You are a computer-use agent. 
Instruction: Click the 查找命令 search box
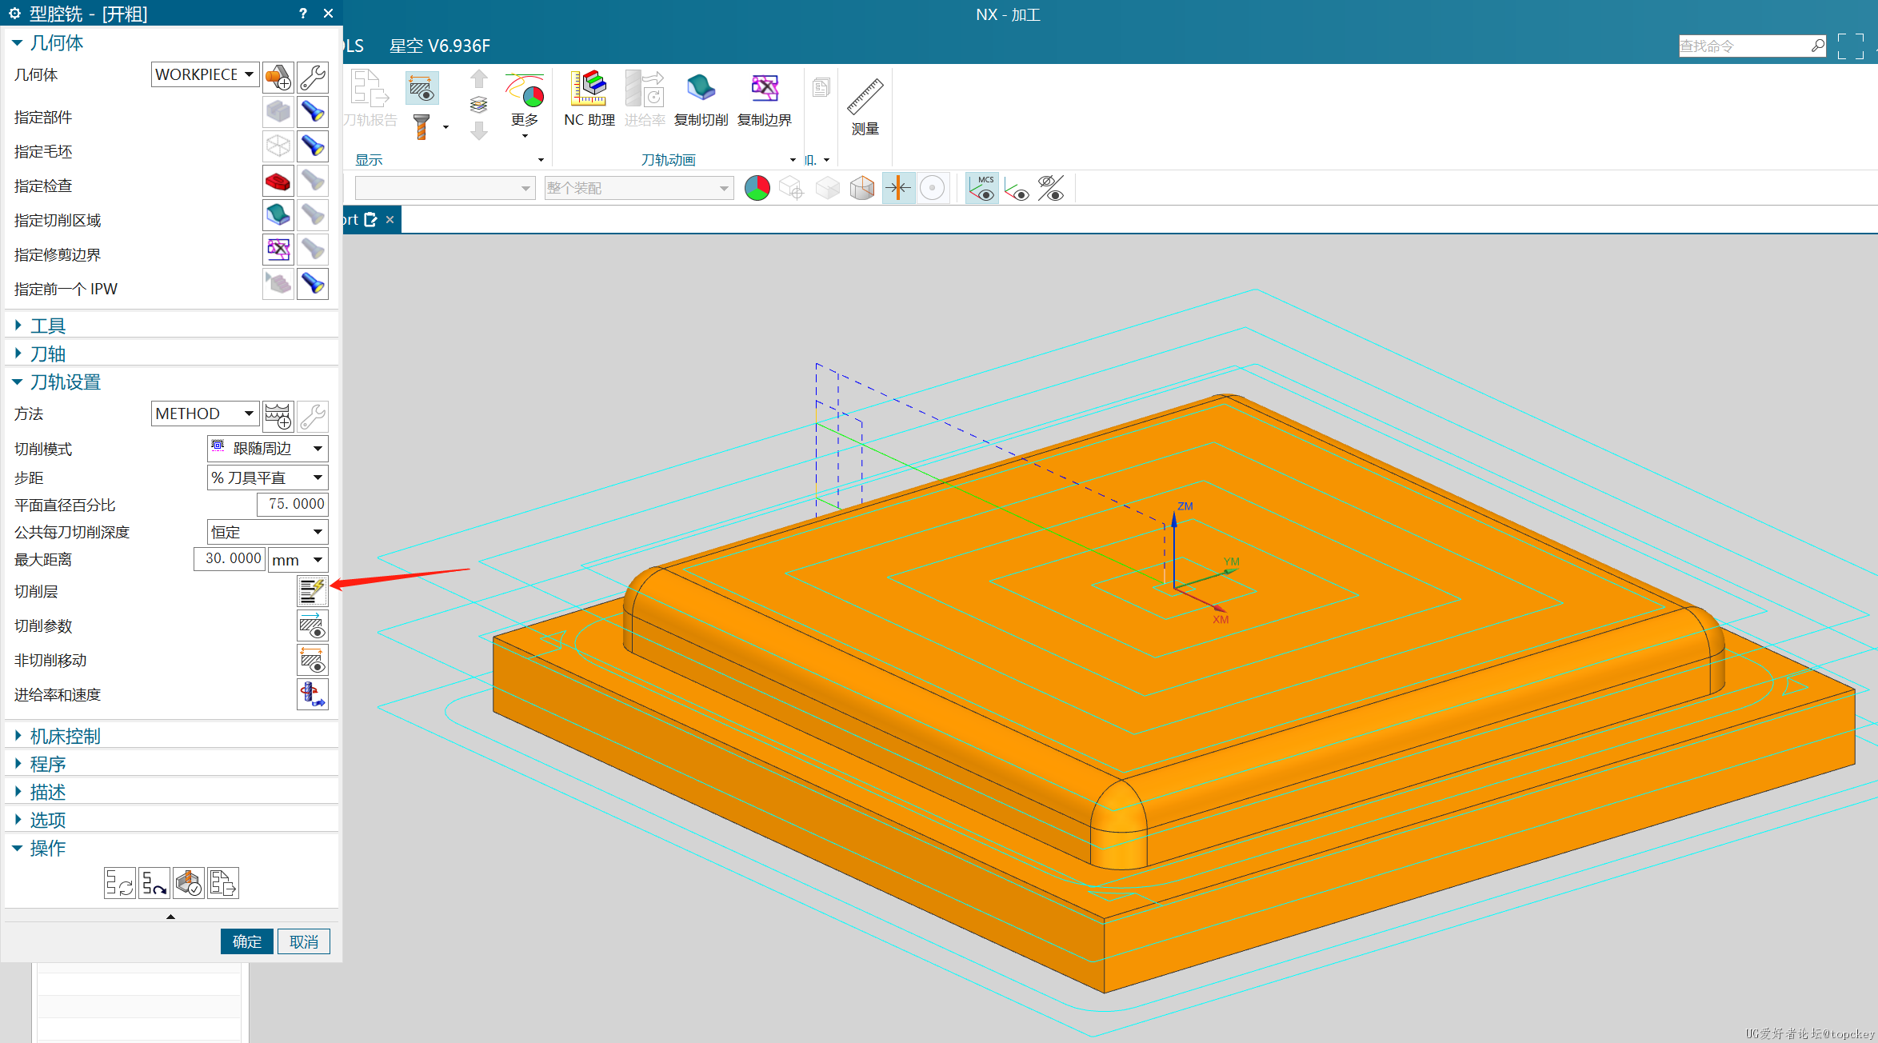[1752, 46]
